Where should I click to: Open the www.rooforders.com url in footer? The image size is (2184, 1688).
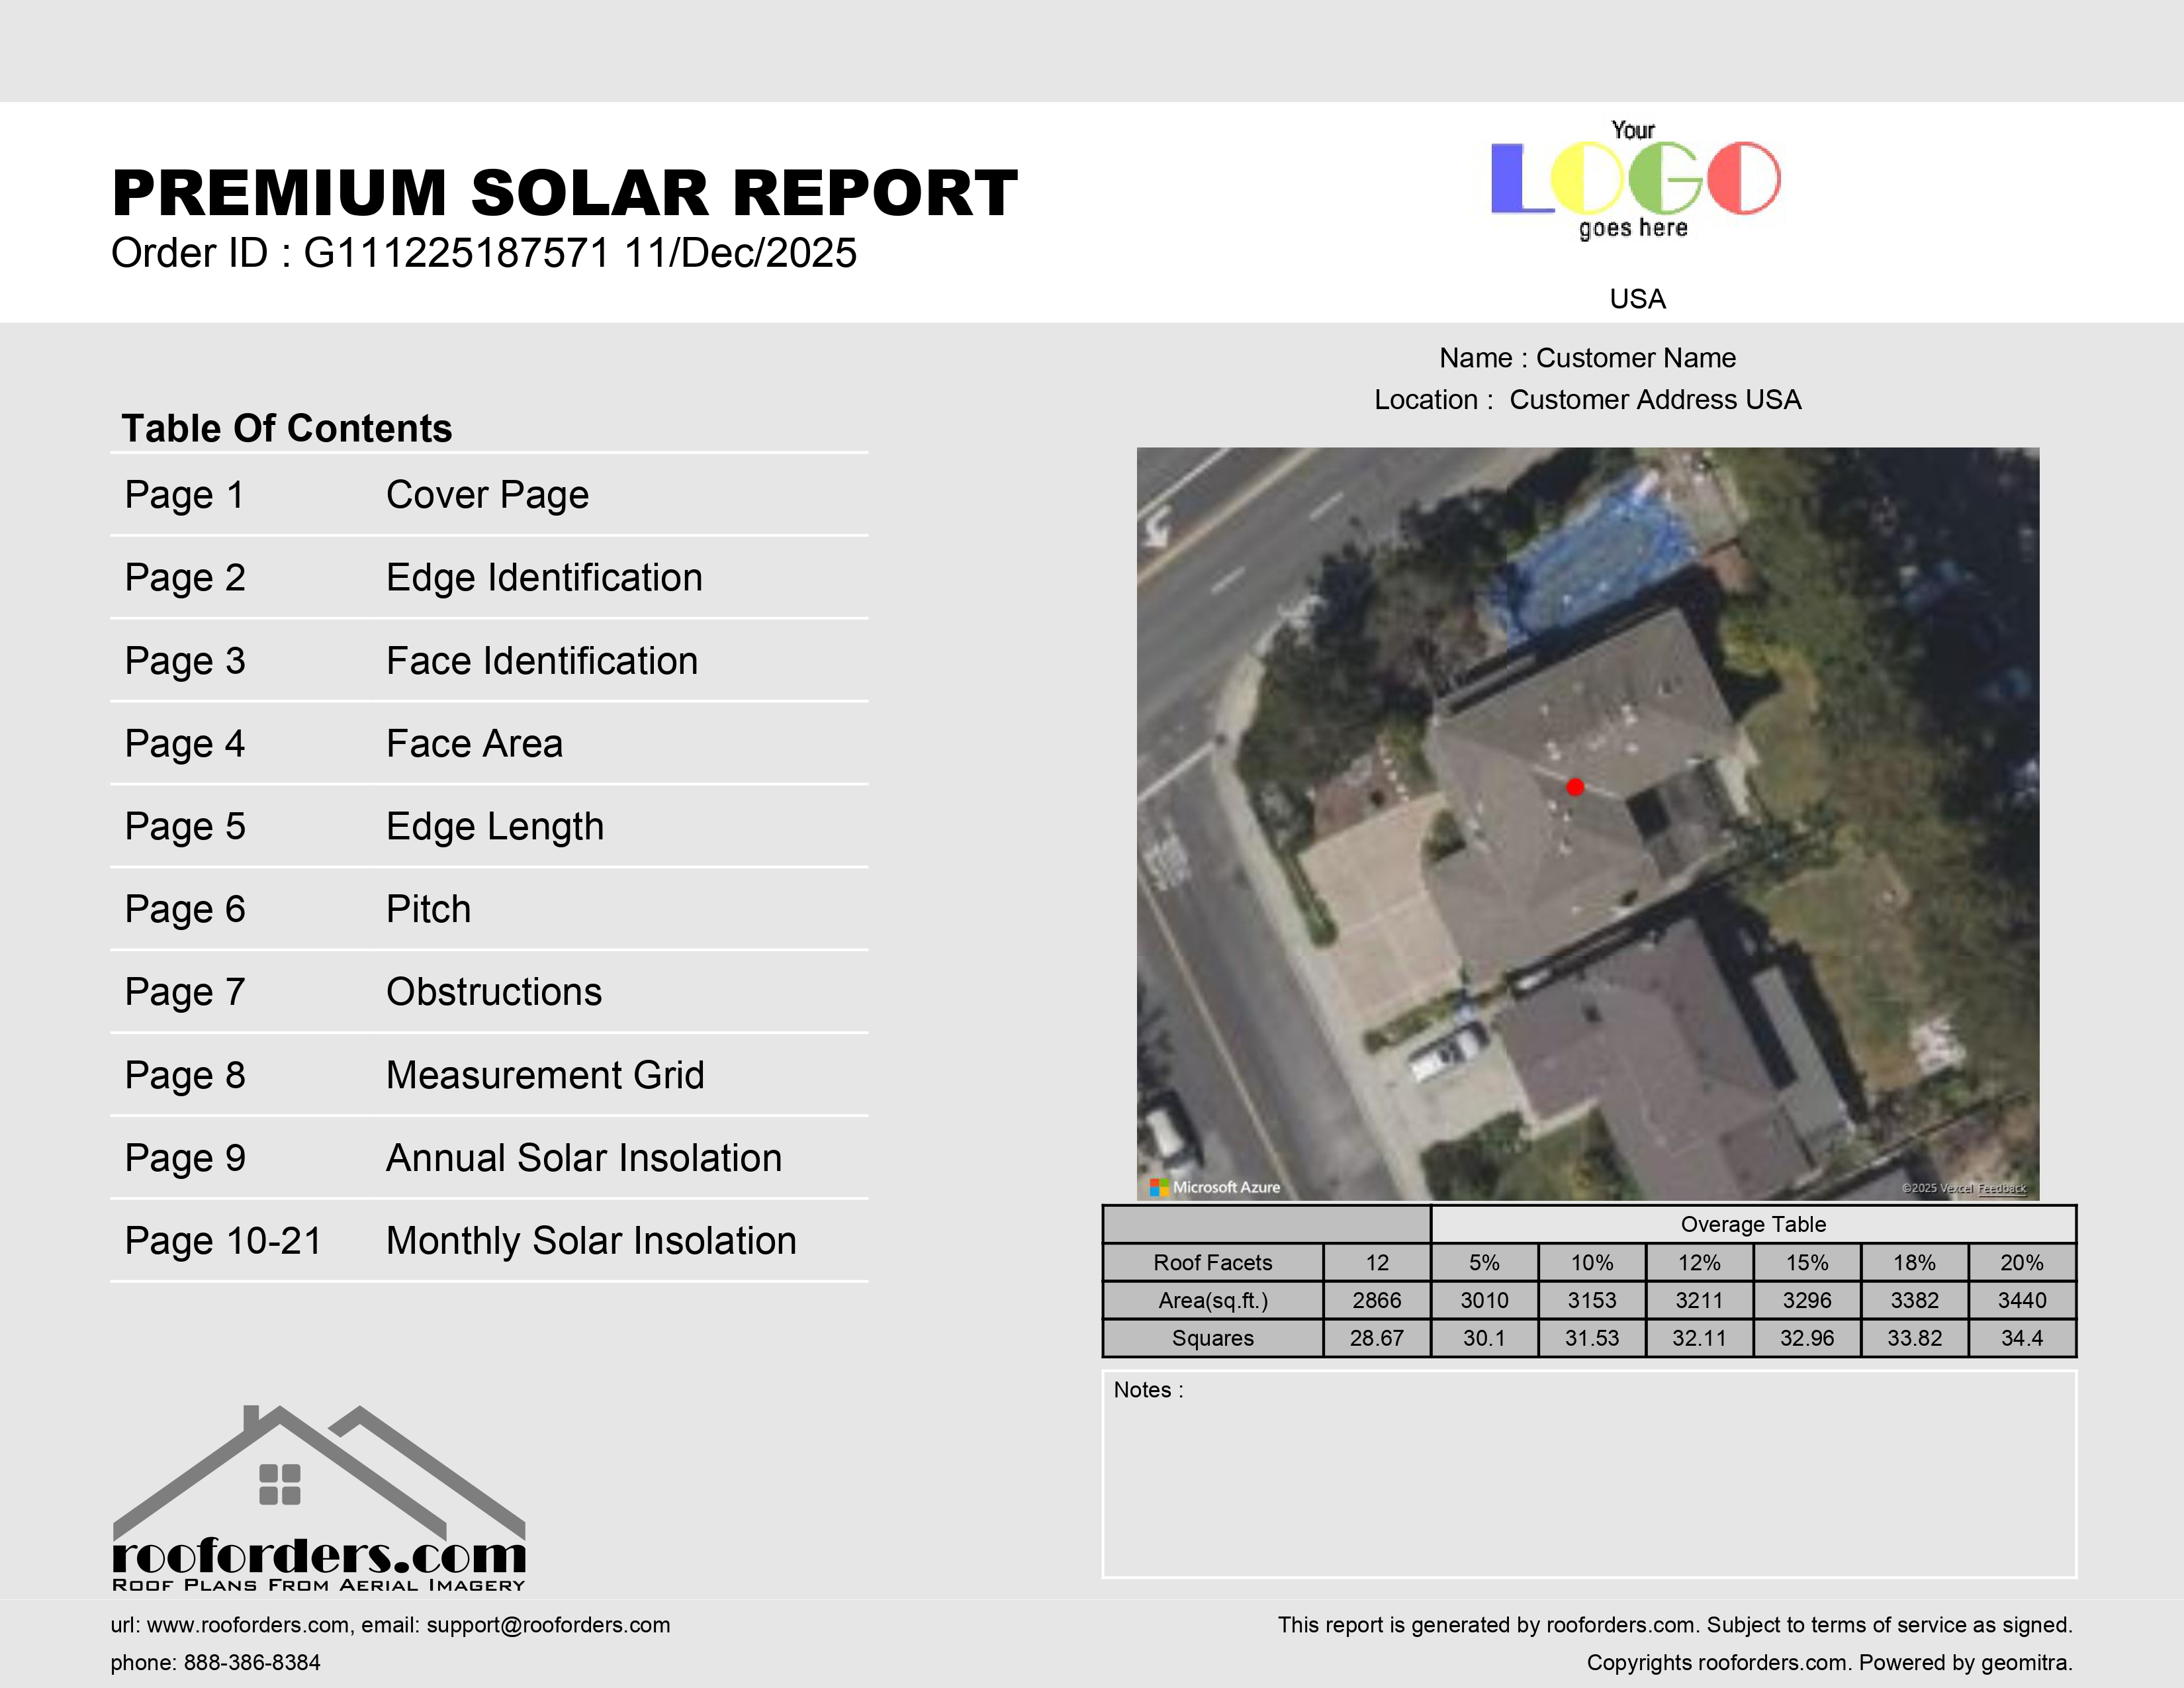coord(249,1625)
